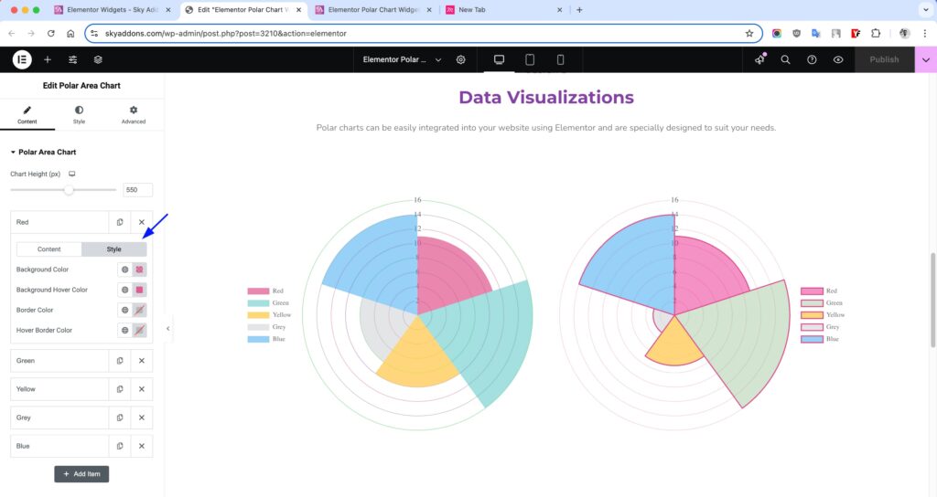Screen dimensions: 937x497
Task: Open the Elementor logo menu
Action: 22,59
